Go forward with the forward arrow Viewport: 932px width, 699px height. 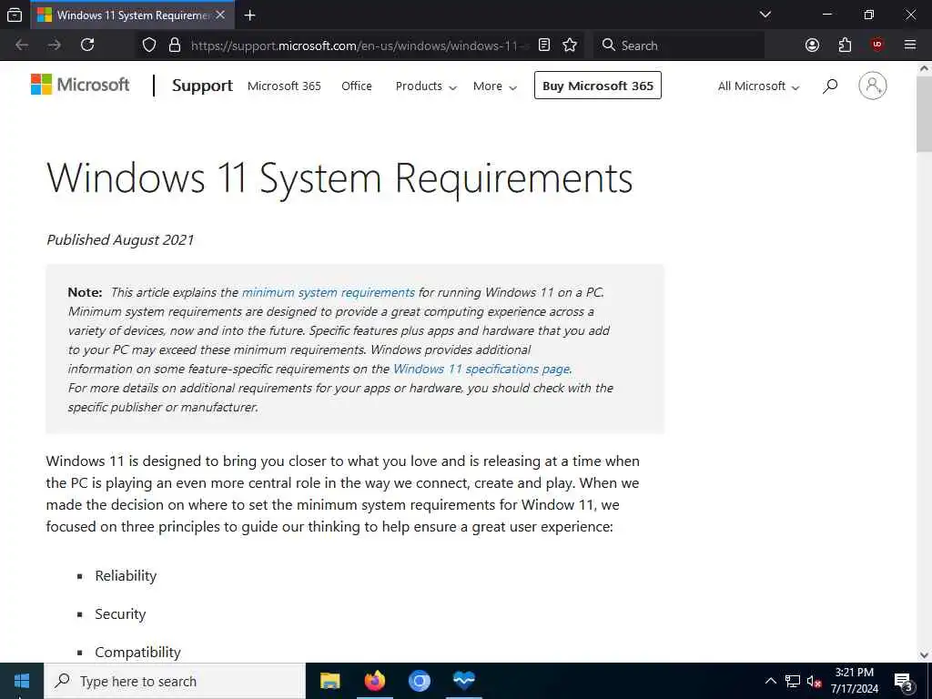[54, 46]
